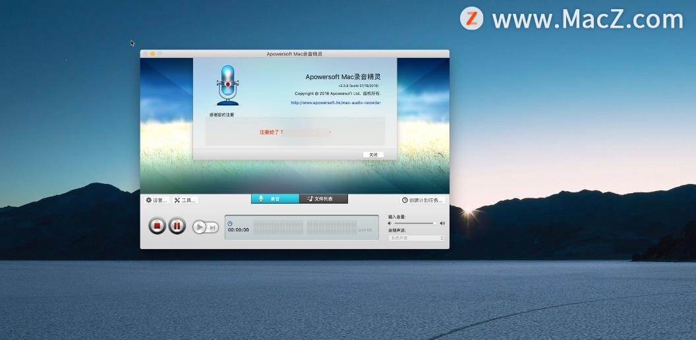
Task: Click the file size readout in the display
Action: coord(365,230)
